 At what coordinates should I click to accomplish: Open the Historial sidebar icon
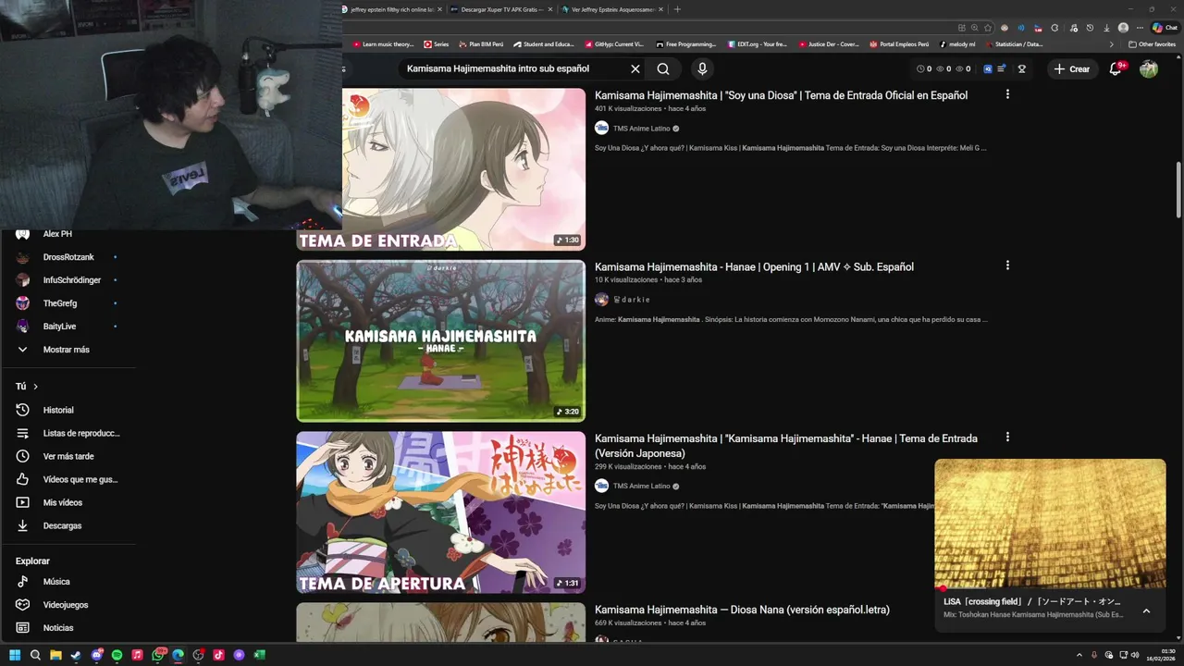click(x=23, y=410)
